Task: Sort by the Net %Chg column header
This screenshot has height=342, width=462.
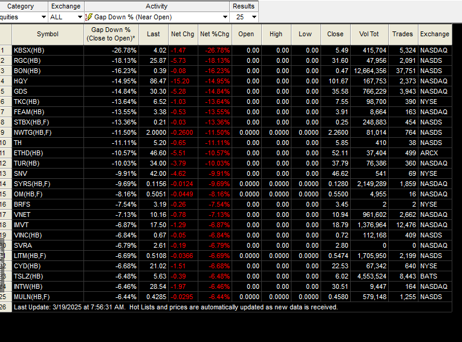Action: coord(215,34)
